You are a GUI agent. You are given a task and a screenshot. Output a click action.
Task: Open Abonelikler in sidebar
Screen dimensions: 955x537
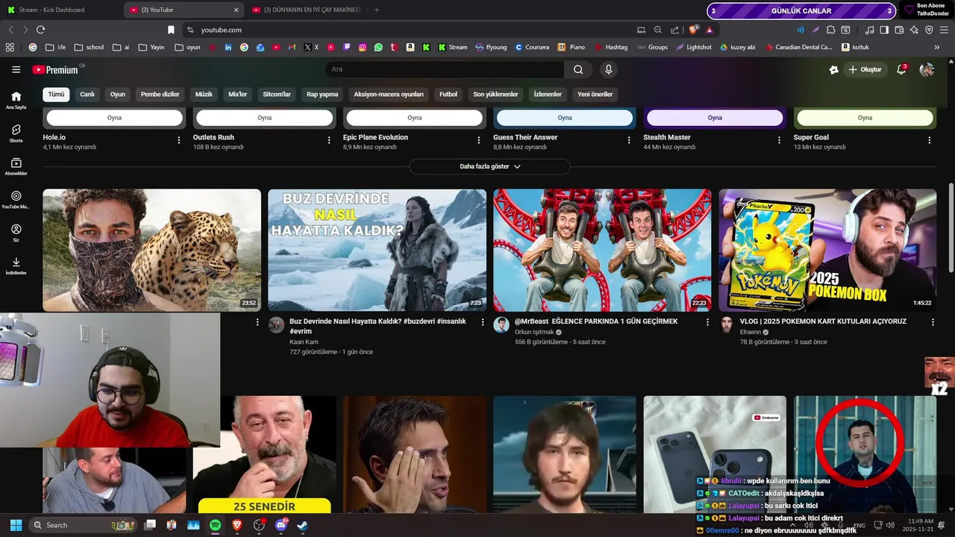coord(16,166)
